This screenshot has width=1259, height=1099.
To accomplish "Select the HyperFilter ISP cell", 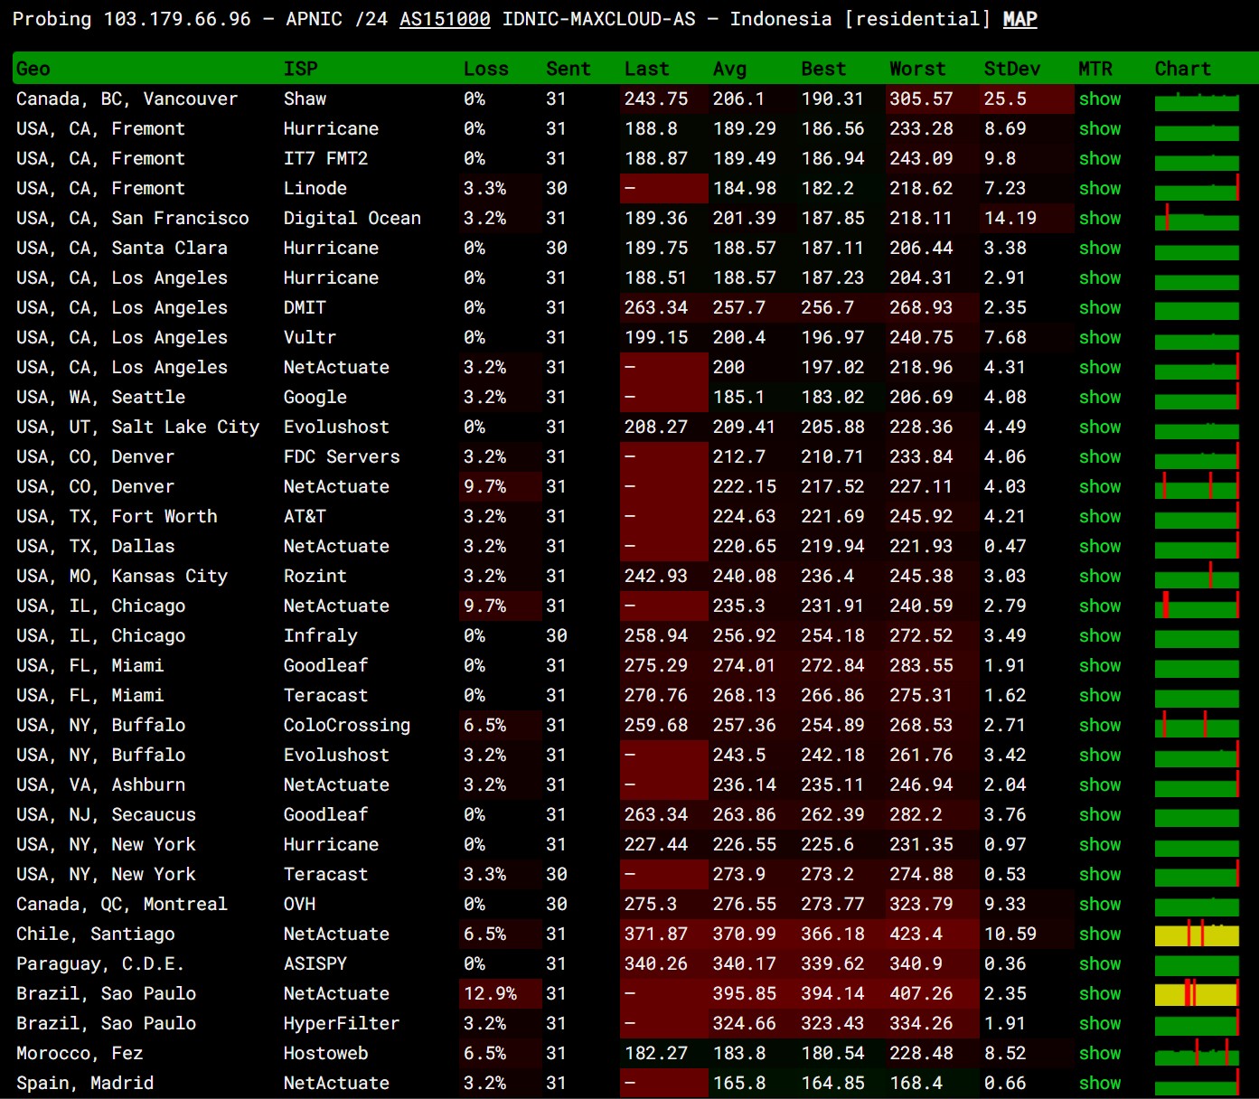I will pos(341,1023).
